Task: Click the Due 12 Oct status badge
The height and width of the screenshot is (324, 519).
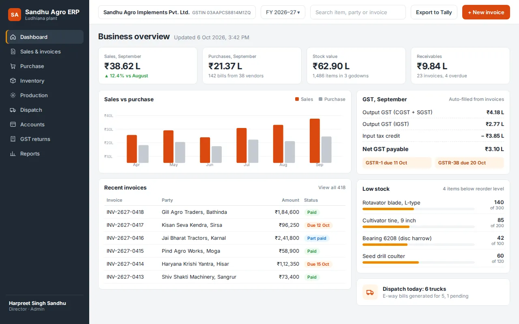Action: [318, 225]
